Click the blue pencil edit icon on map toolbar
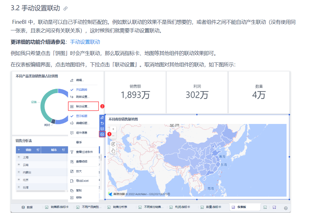Image resolution: width=310 pixels, height=213 pixels. point(102,118)
